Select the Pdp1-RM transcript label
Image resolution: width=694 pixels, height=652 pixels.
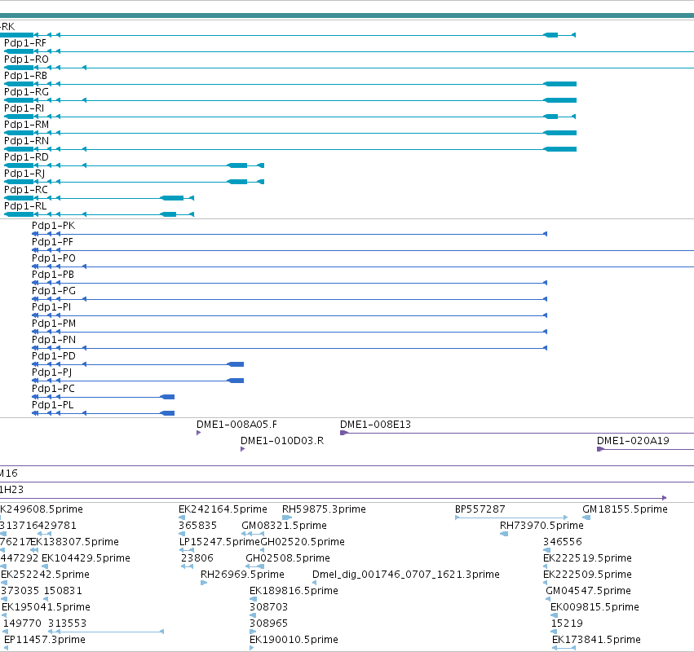(x=26, y=125)
